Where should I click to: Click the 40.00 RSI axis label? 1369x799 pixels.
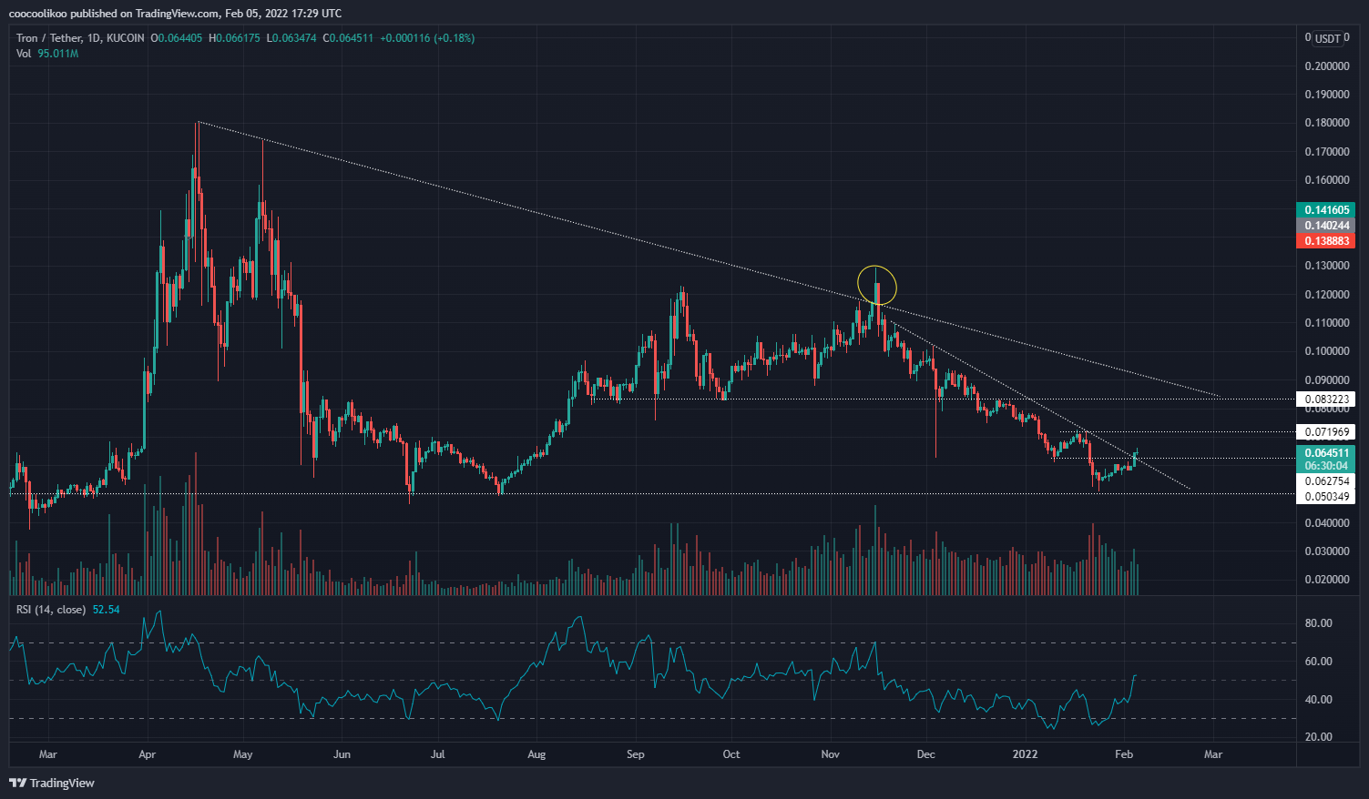(x=1319, y=700)
